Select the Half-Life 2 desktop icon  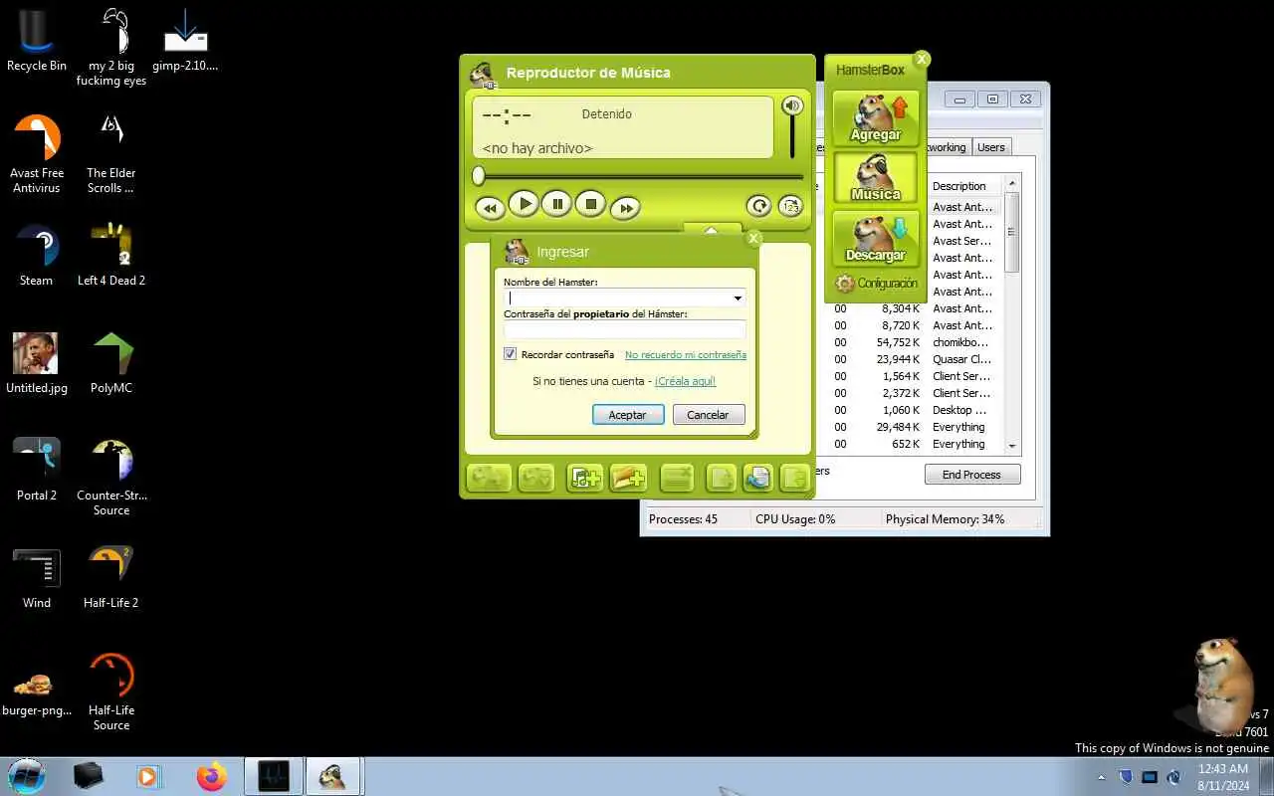pyautogui.click(x=111, y=578)
